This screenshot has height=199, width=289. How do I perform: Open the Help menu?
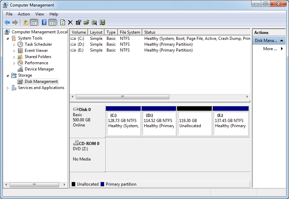tap(54, 14)
